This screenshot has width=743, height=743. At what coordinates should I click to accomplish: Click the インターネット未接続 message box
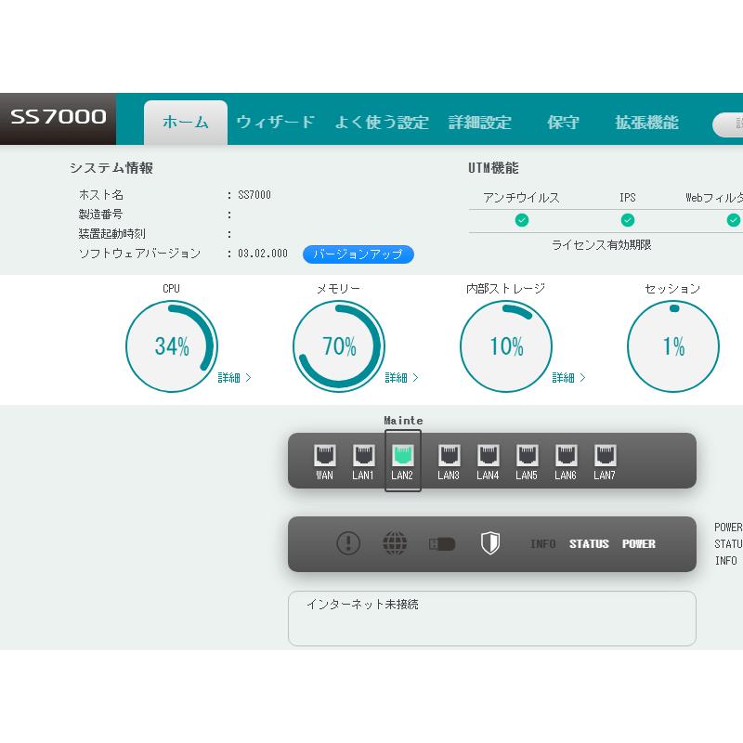(492, 619)
